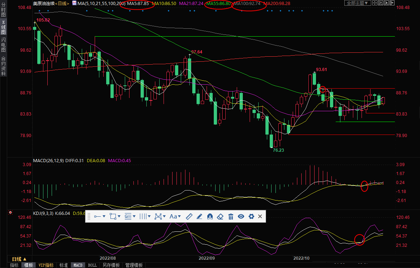Open the VIP指标 tab

pos(46,265)
